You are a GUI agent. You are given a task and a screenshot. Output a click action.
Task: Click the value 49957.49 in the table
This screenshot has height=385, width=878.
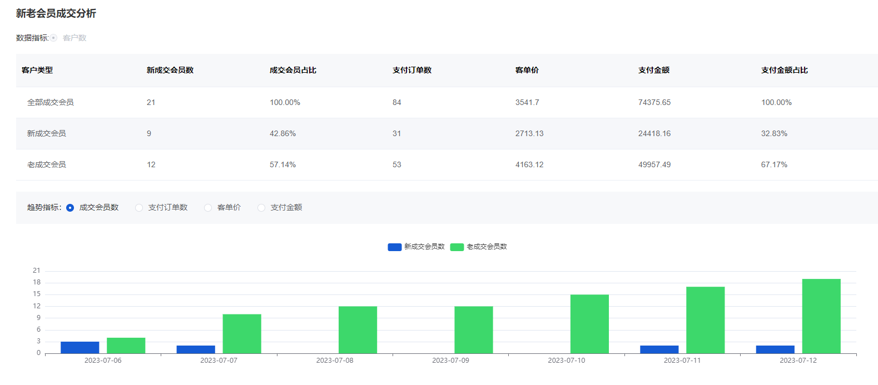click(654, 164)
